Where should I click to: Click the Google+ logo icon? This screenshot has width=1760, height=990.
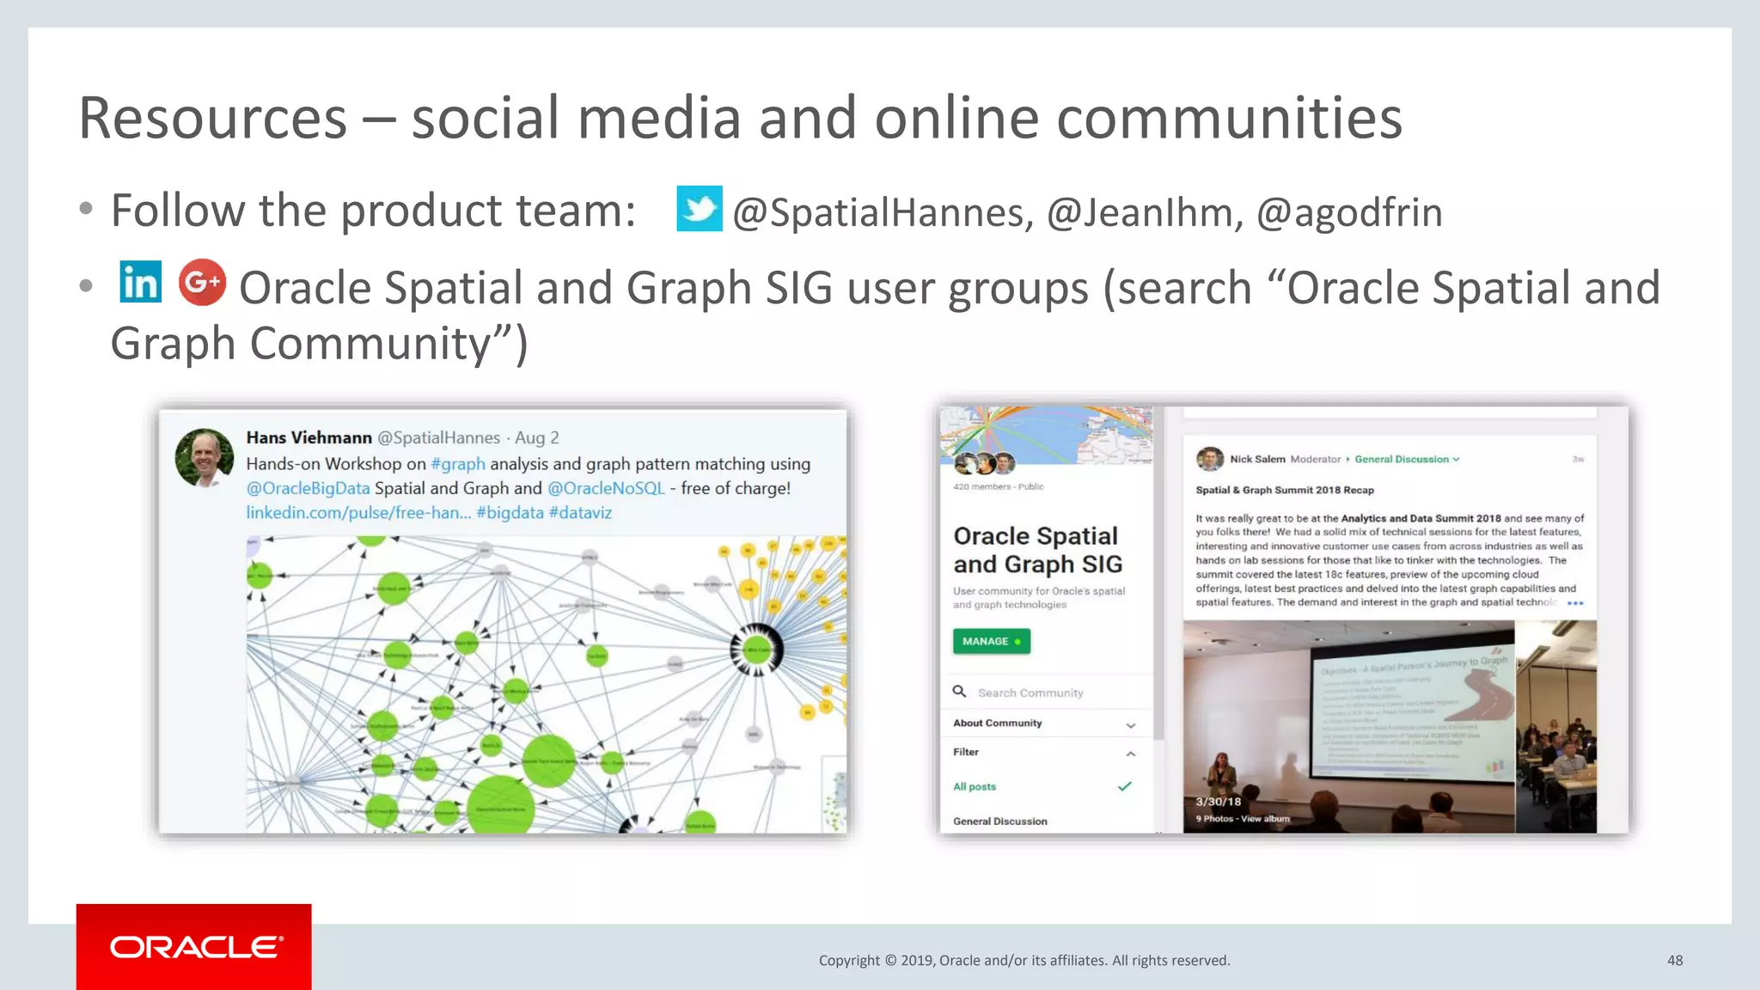click(x=202, y=282)
